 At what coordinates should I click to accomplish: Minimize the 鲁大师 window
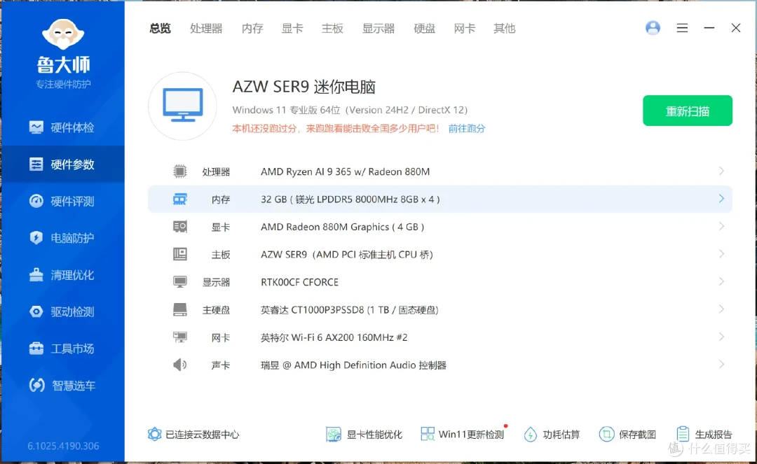(x=709, y=28)
